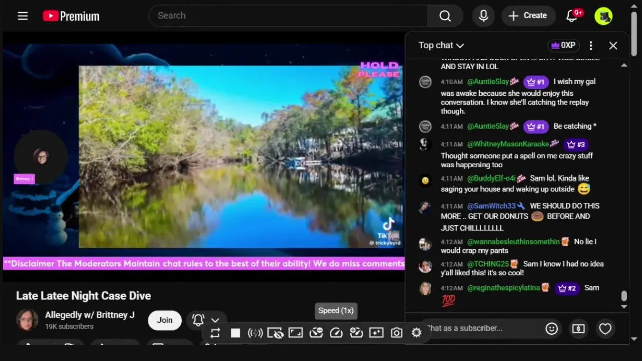
Task: Close the live chat panel
Action: 613,45
